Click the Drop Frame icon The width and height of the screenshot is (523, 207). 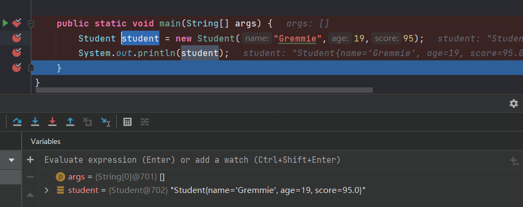tap(88, 122)
